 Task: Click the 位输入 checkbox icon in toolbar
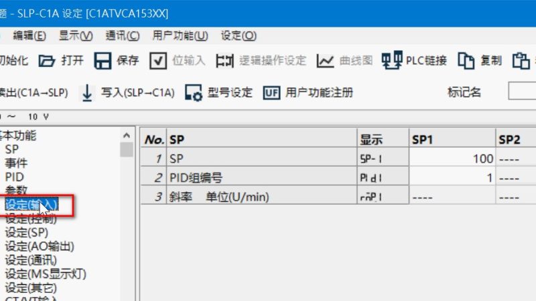158,61
